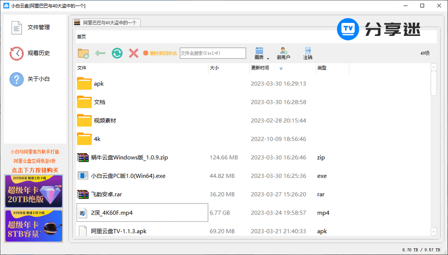Viewport: 448px width, 255px height.
Task: Click the 注销 logout icon
Action: coord(308,53)
